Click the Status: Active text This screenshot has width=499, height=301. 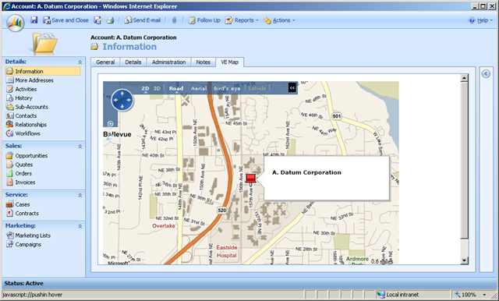(x=24, y=283)
